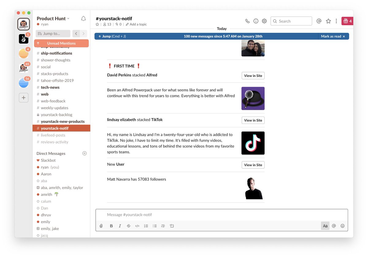Screen dimensions: 368x257
Task: Click the message input box
Action: [x=222, y=215]
